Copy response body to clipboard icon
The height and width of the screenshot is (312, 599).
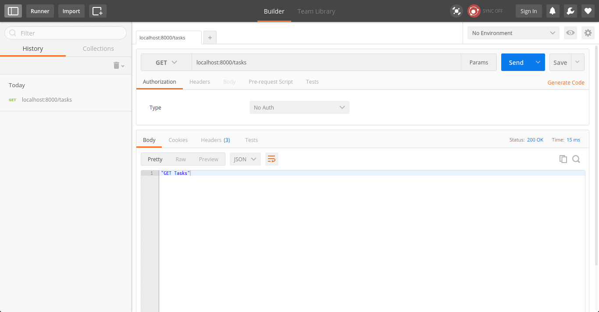[x=563, y=159]
